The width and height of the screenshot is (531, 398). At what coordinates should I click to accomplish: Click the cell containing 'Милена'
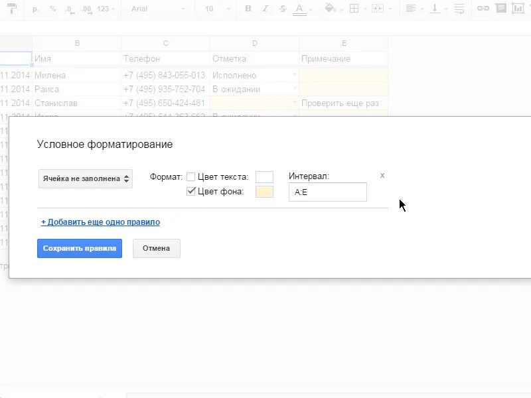(77, 75)
